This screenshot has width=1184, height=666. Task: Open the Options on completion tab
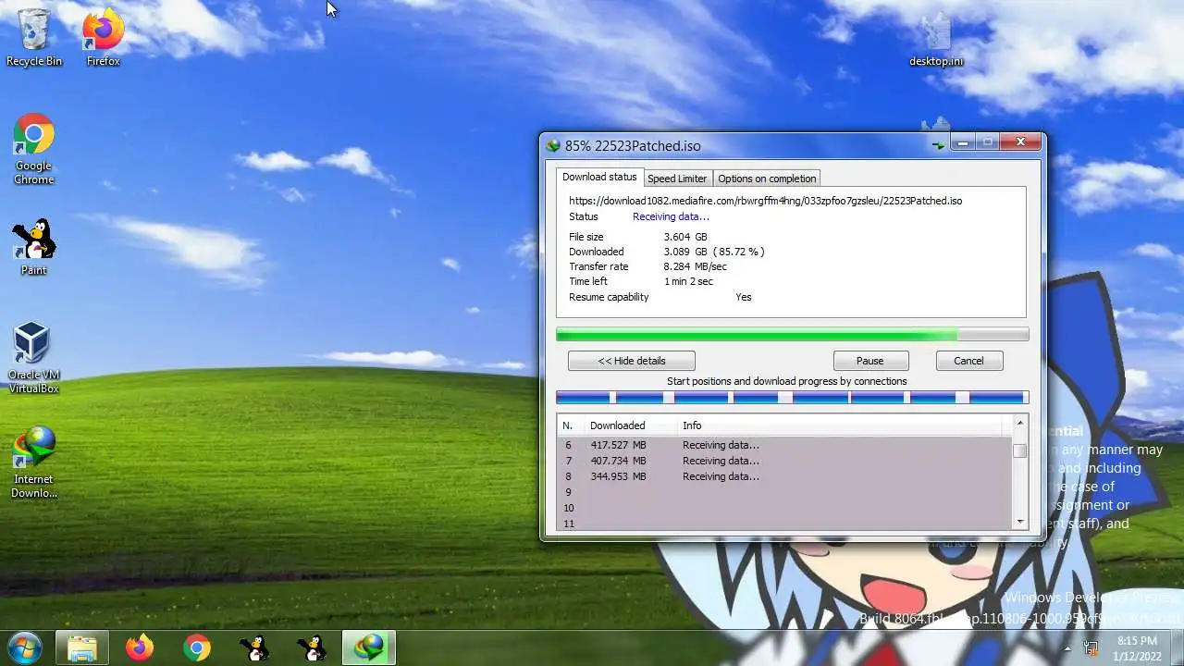tap(767, 179)
